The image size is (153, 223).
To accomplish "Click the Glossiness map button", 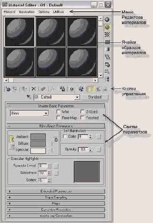I will point(56,173).
